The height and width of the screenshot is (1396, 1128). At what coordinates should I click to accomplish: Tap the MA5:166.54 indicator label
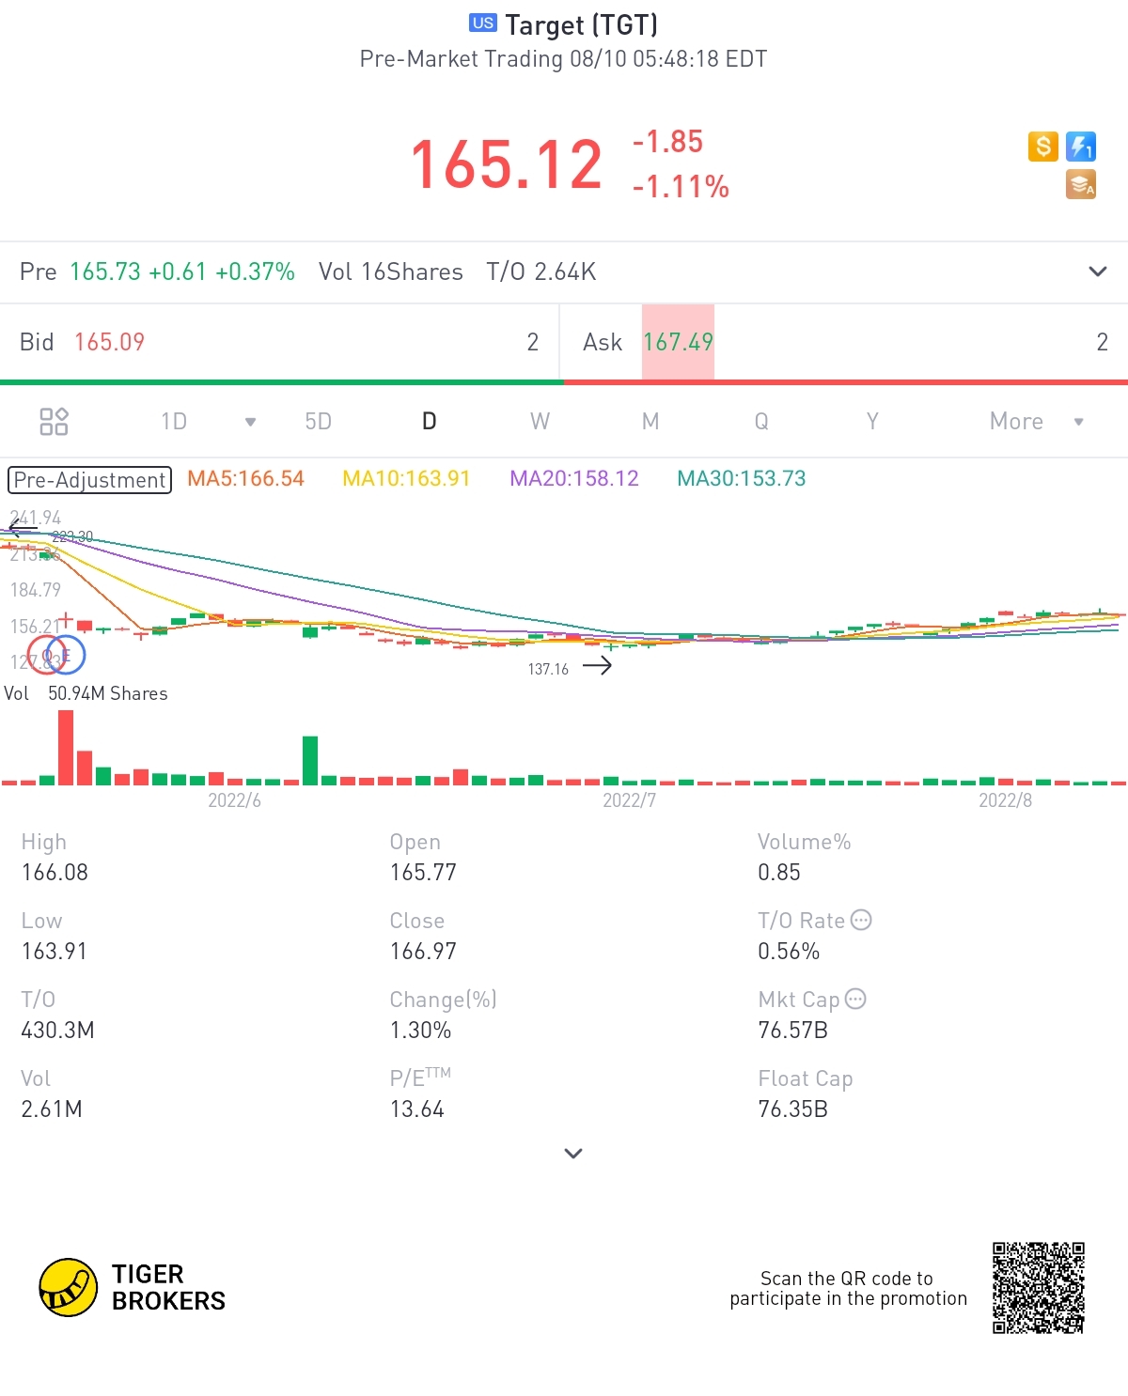[x=245, y=478]
